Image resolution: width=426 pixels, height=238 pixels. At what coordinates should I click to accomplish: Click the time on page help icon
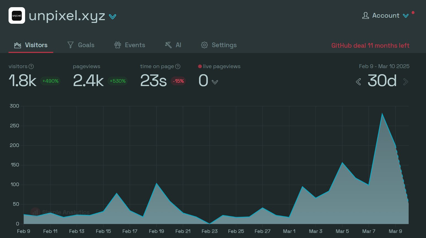pos(178,66)
